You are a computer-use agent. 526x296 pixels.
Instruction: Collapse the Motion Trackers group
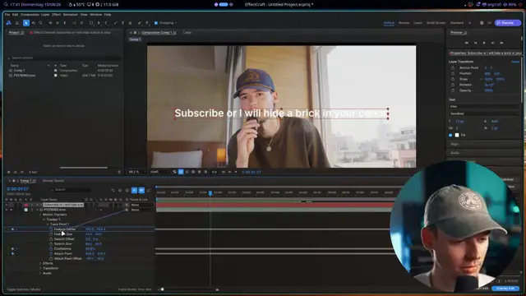pyautogui.click(x=40, y=215)
